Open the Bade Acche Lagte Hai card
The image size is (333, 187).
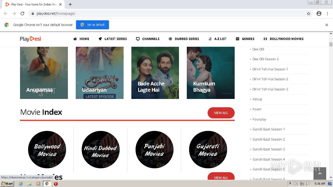point(155,73)
